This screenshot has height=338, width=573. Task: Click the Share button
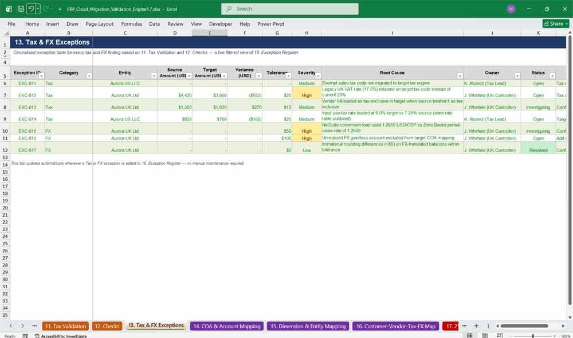[556, 23]
